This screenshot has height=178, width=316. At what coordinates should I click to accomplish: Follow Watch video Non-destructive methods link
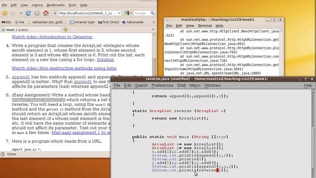pos(64,68)
